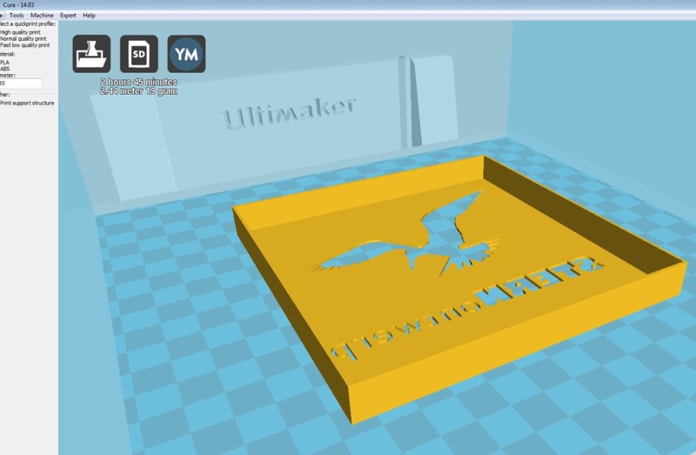This screenshot has width=696, height=455.
Task: Select PLA as the material
Action: click(4, 63)
